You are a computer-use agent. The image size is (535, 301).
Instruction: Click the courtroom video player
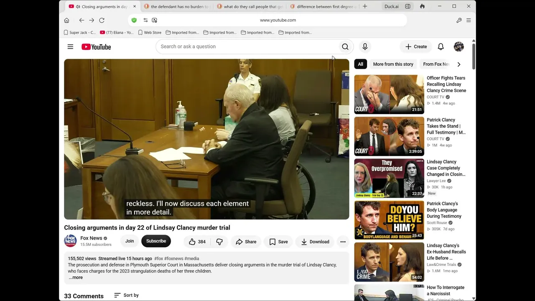pyautogui.click(x=206, y=139)
